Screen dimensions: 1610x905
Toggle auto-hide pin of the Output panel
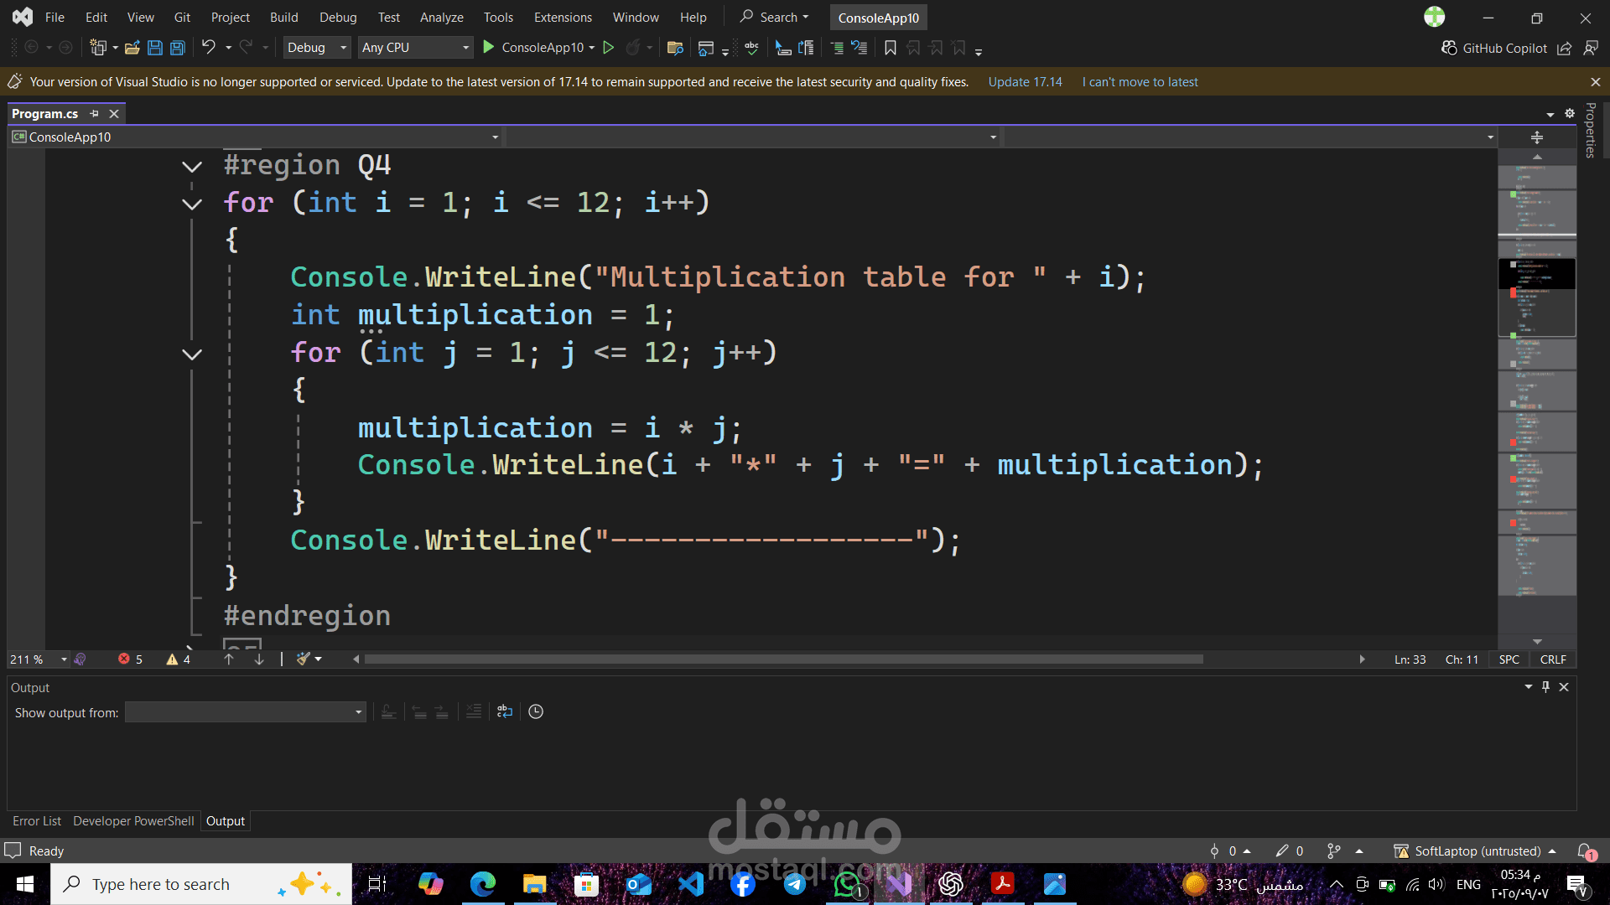click(x=1546, y=687)
